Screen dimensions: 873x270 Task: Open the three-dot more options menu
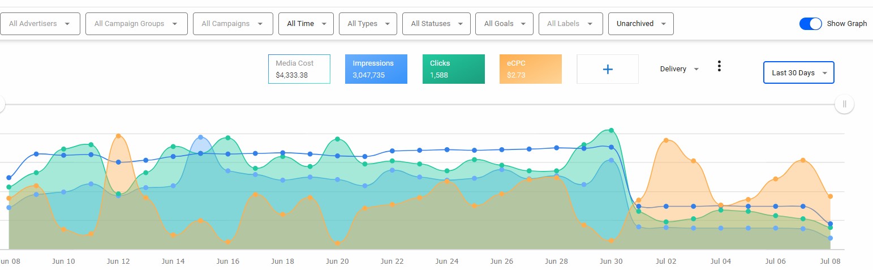[719, 66]
